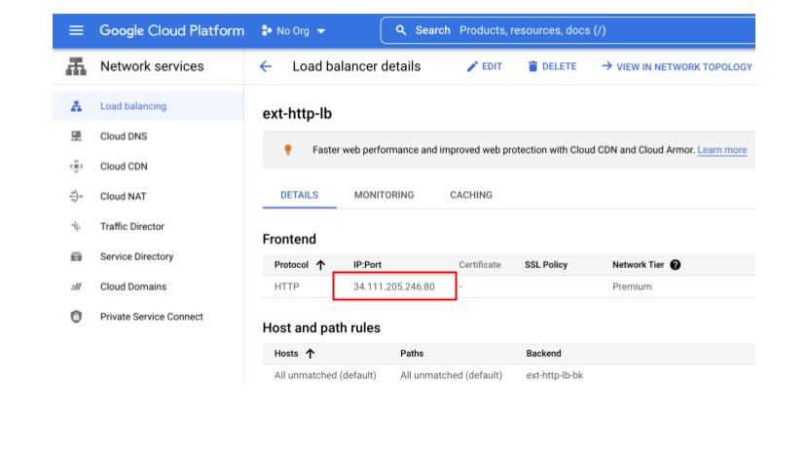The image size is (808, 458).
Task: Open the No Org project selector dropdown
Action: [293, 31]
